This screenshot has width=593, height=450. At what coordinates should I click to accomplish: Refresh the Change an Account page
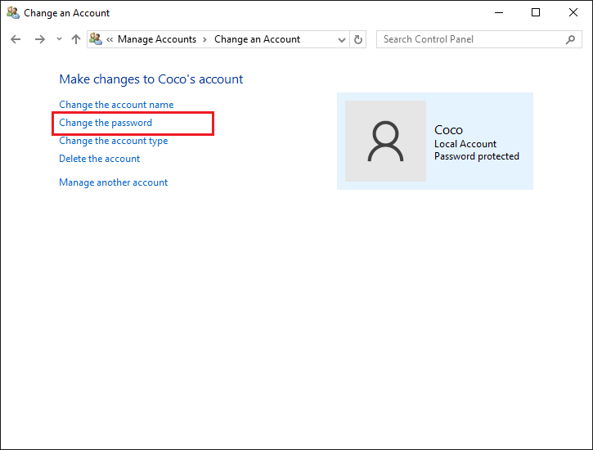[358, 39]
